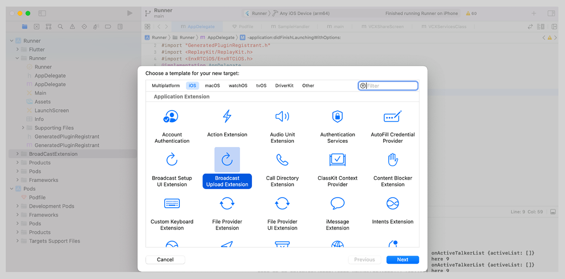Viewport: 565px width, 279px height.
Task: Switch to the macOS platform tab
Action: (x=212, y=85)
